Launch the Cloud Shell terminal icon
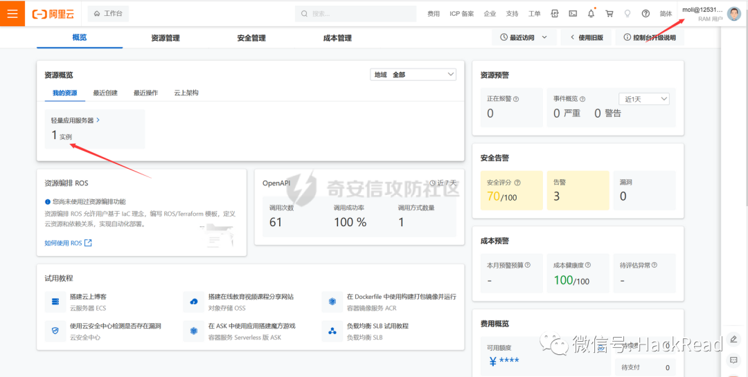 coord(573,14)
